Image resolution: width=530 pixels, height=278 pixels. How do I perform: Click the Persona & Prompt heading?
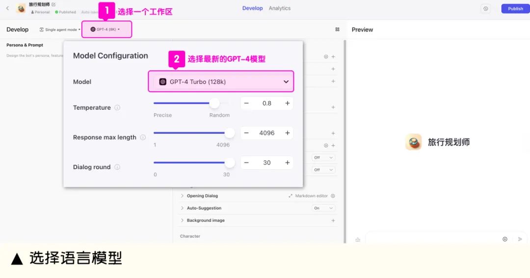coord(25,45)
